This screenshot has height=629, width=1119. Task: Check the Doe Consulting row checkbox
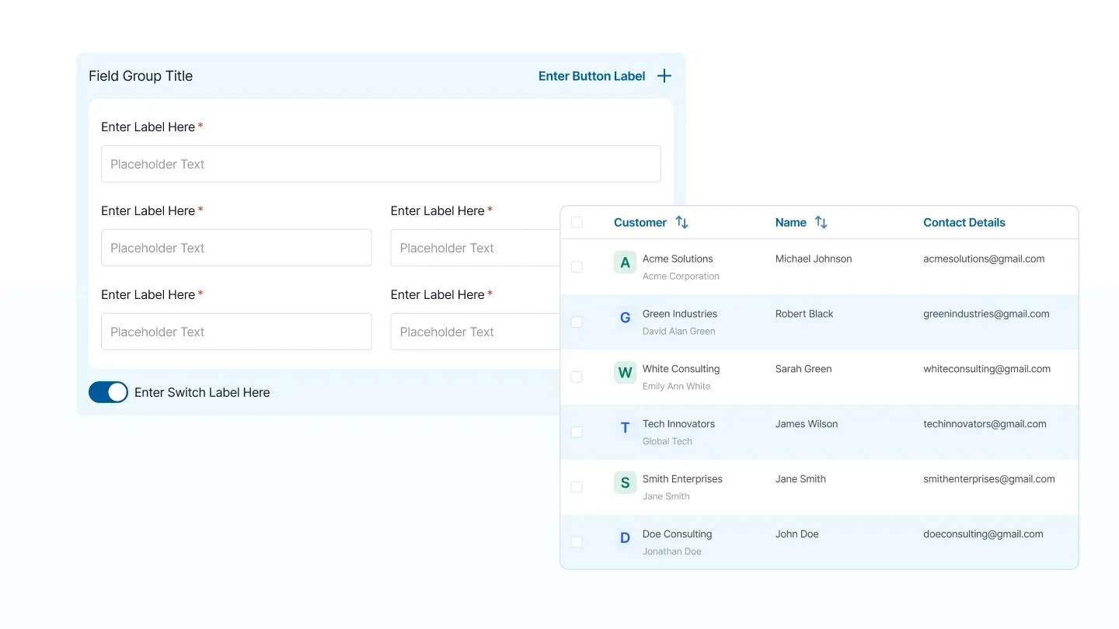(x=577, y=542)
